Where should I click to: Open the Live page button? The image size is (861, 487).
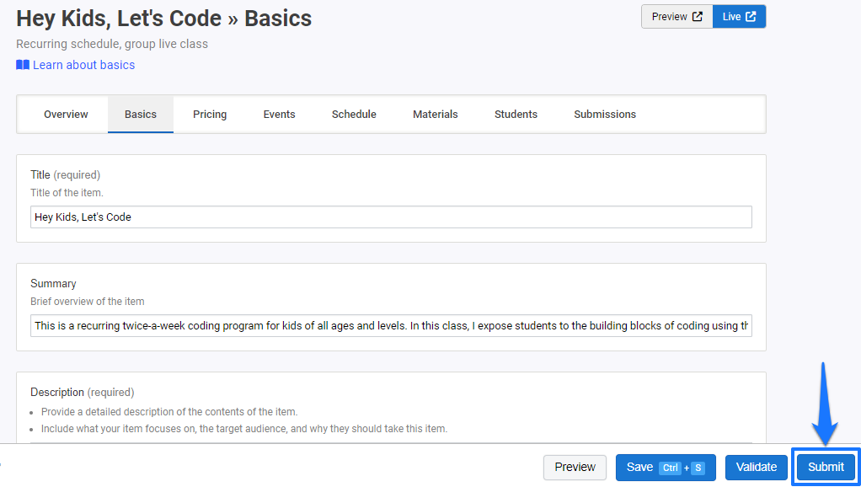[x=739, y=17]
